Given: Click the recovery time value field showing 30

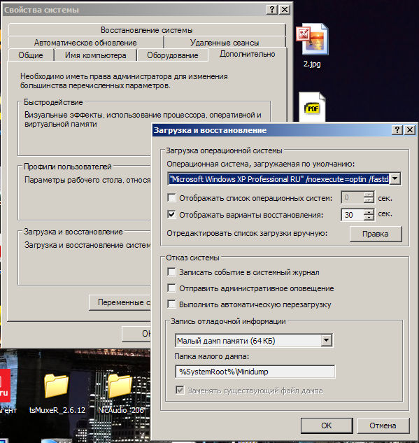Looking at the screenshot, I should 352,215.
